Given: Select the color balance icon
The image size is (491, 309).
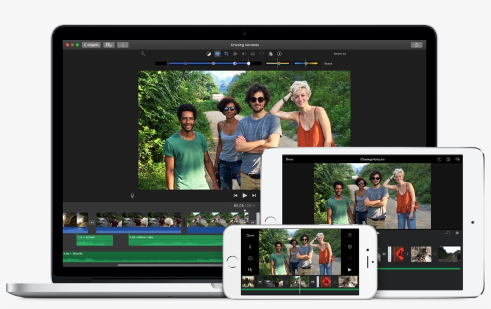Looking at the screenshot, I should click(209, 53).
